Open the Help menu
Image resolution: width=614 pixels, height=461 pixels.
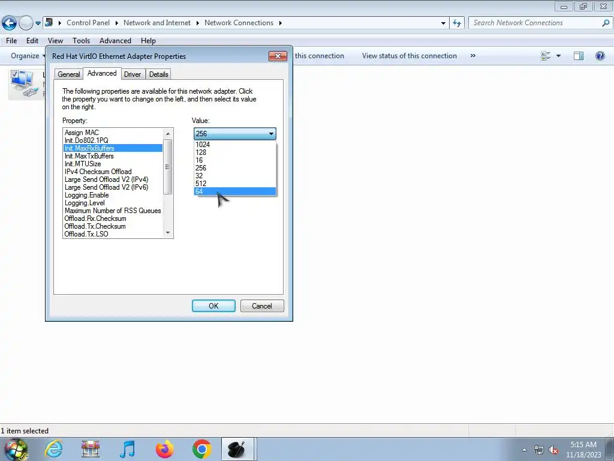point(148,40)
